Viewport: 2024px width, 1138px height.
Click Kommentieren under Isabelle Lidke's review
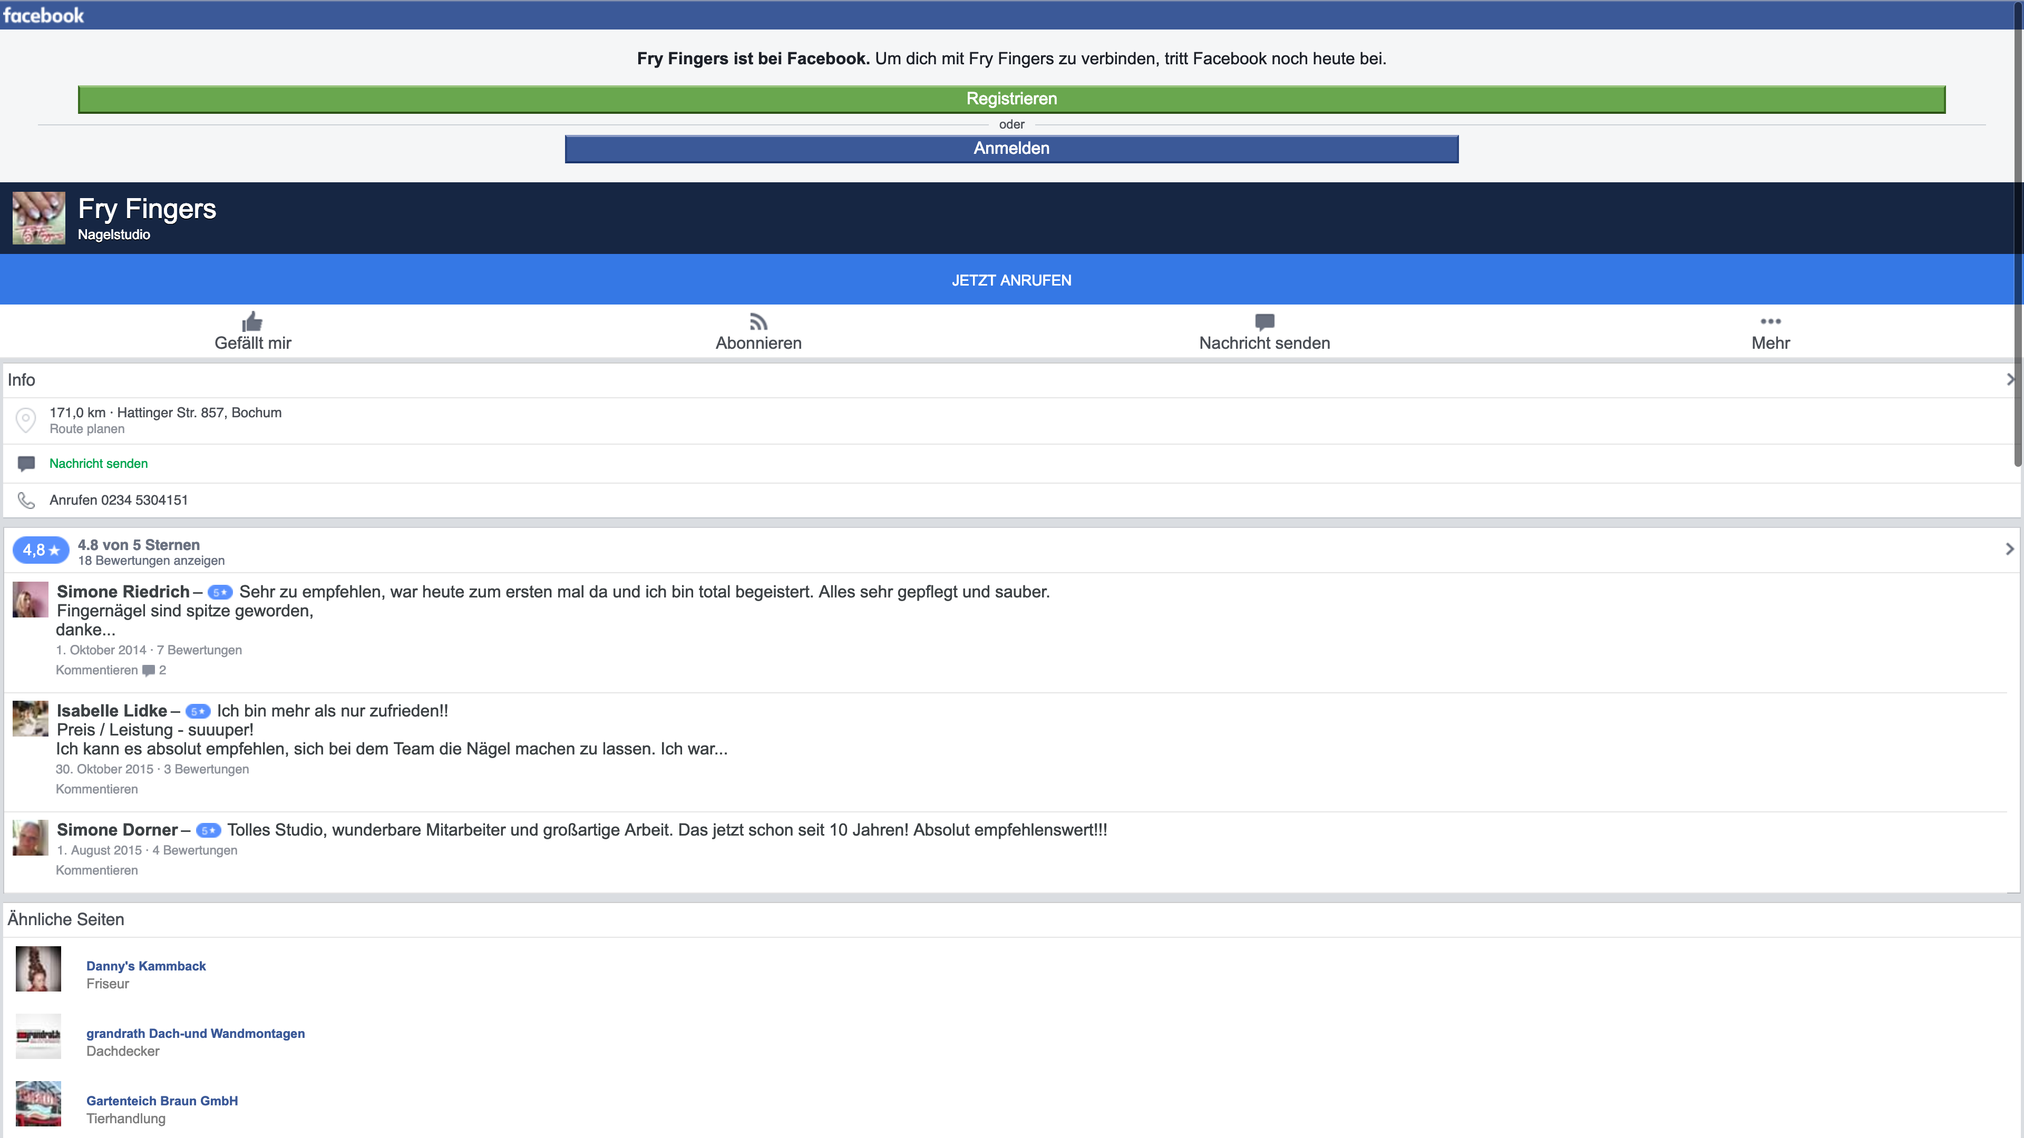[x=96, y=789]
